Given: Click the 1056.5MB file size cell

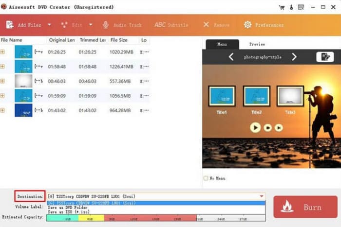Looking at the screenshot, I should [120, 96].
